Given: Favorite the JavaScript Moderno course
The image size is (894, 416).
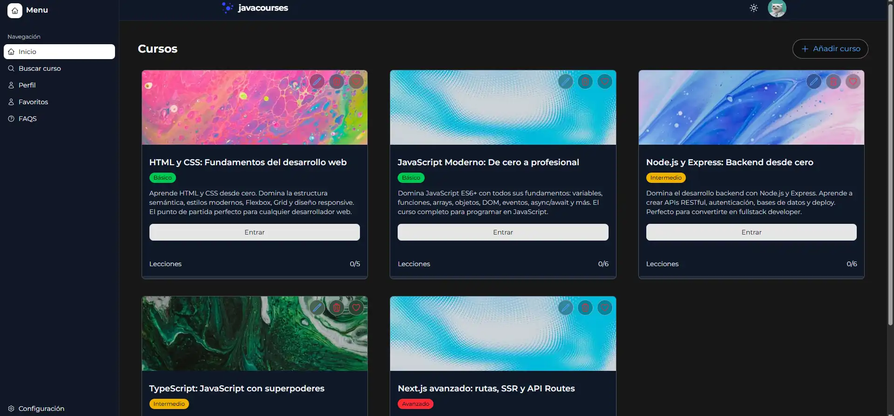Looking at the screenshot, I should [605, 82].
